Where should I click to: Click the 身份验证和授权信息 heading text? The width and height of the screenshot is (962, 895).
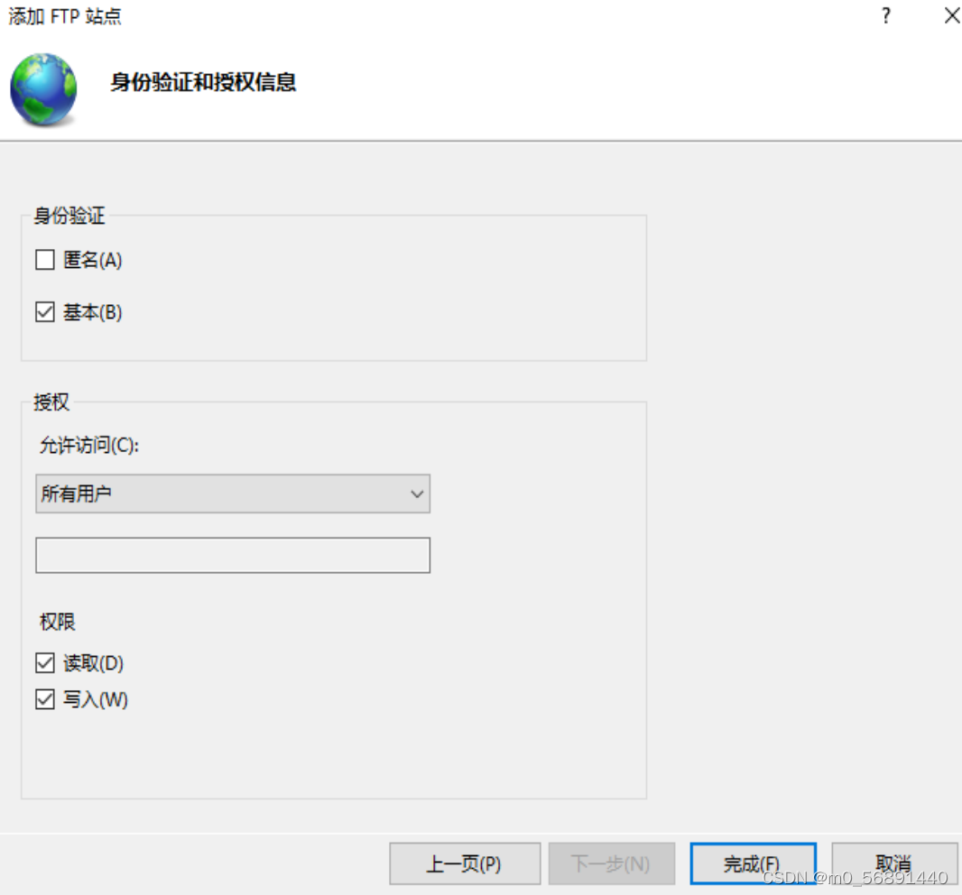(203, 81)
